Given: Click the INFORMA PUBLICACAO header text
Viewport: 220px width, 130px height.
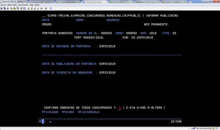Looking at the screenshot, I should 162,16.
